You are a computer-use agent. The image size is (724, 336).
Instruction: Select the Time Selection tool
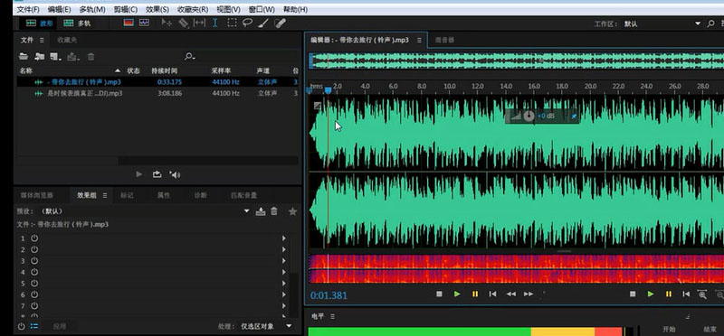(215, 23)
